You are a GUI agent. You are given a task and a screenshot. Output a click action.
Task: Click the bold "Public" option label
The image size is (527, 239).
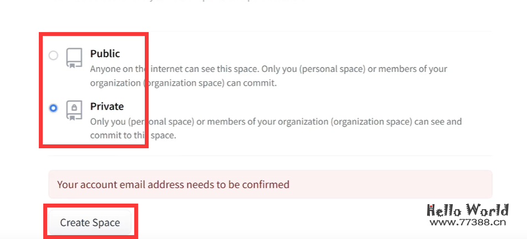[105, 54]
